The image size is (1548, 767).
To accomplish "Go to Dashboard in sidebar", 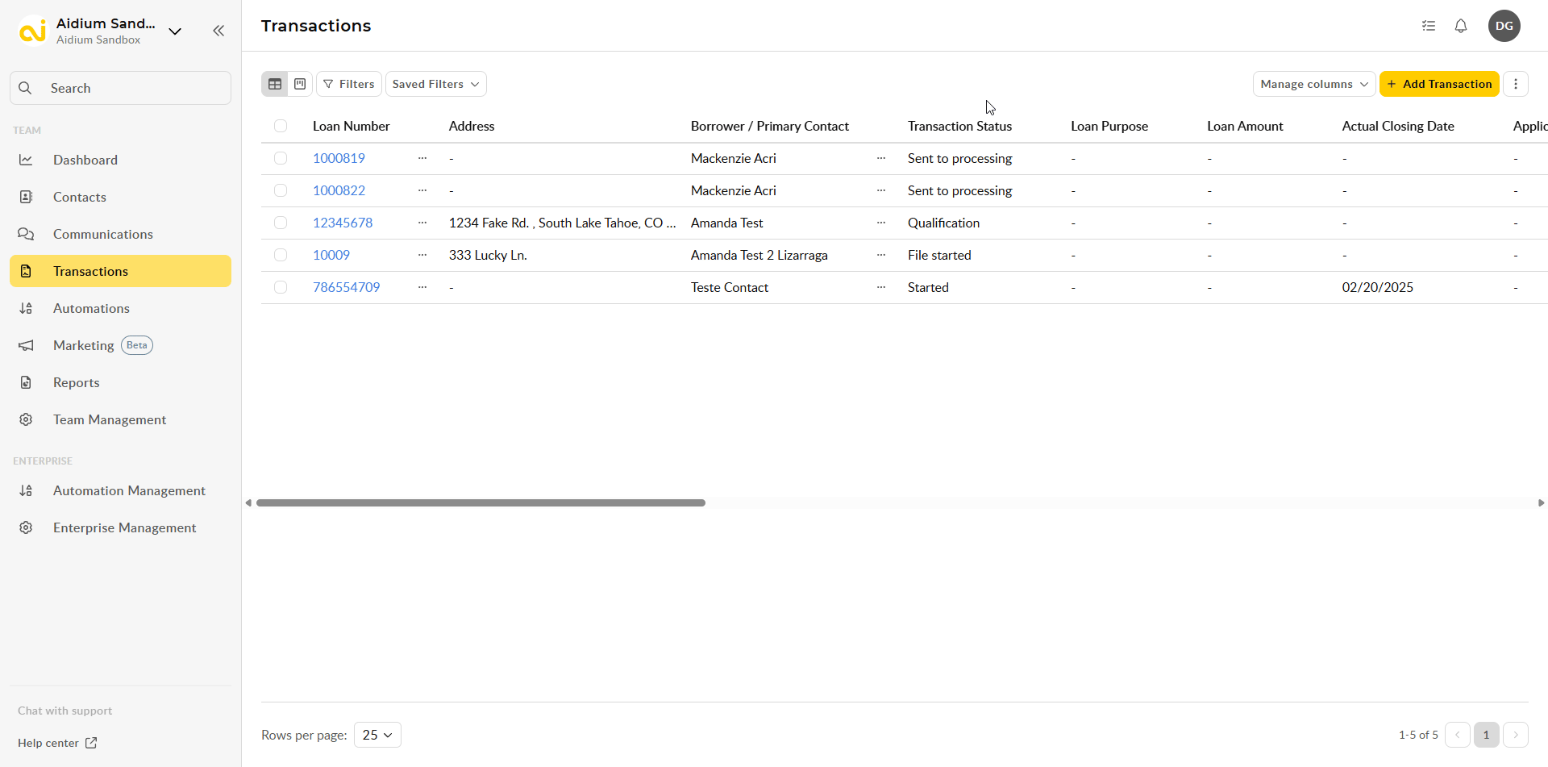I will (120, 160).
